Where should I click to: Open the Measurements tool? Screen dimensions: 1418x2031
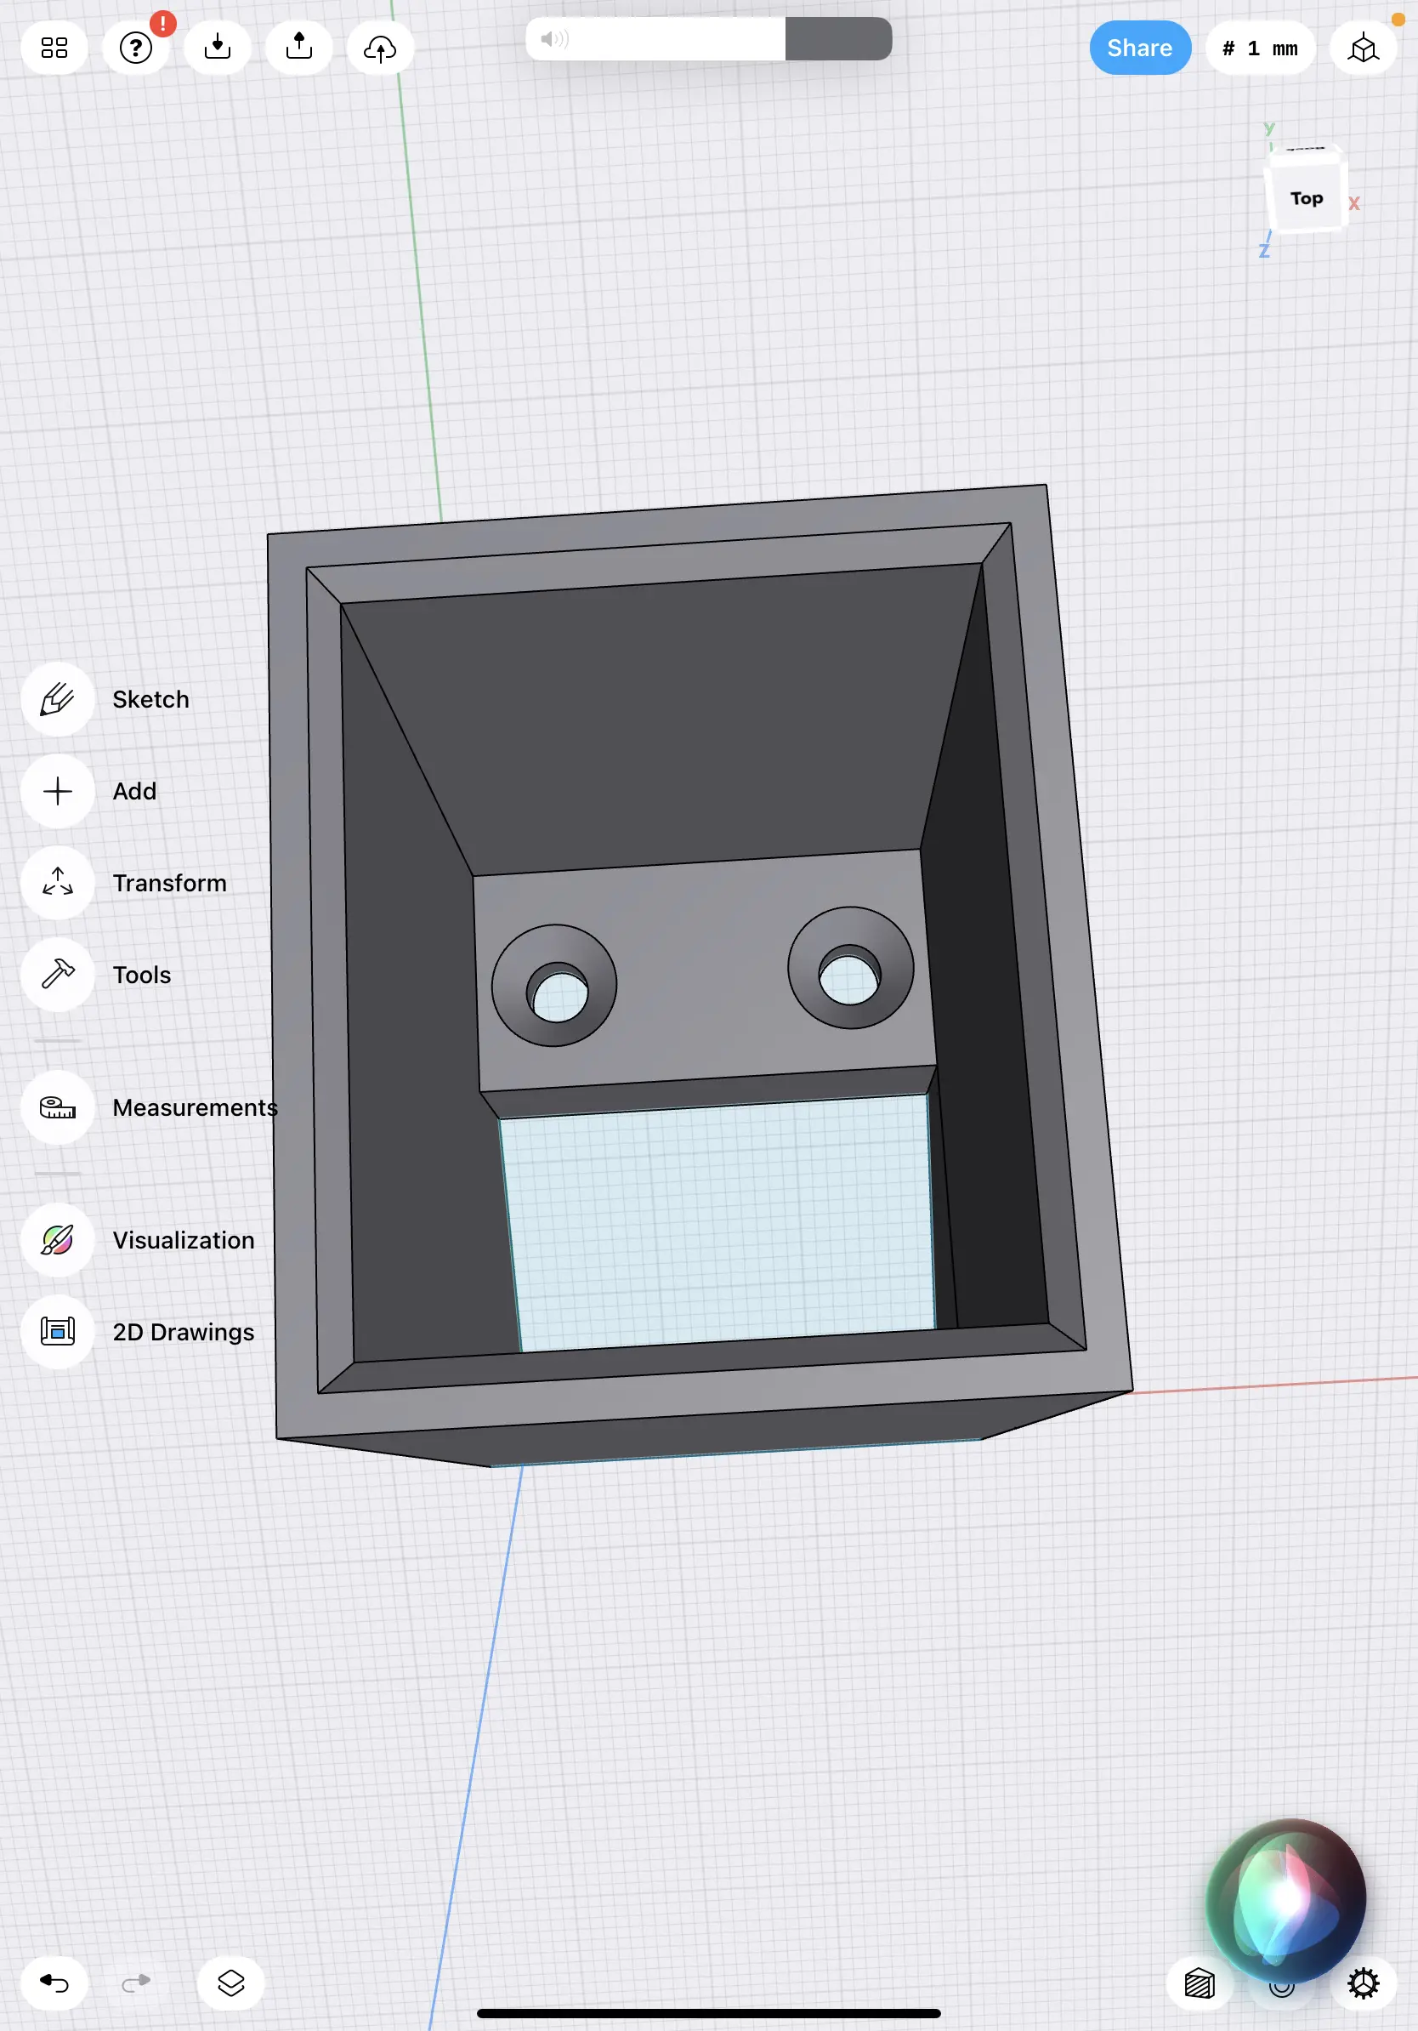[58, 1107]
